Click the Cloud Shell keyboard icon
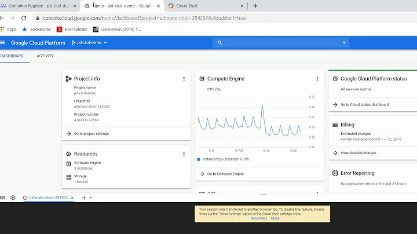This screenshot has width=417, height=234. [x=2, y=198]
